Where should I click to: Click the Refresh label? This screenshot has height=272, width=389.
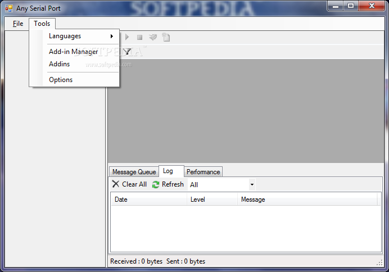pyautogui.click(x=173, y=184)
